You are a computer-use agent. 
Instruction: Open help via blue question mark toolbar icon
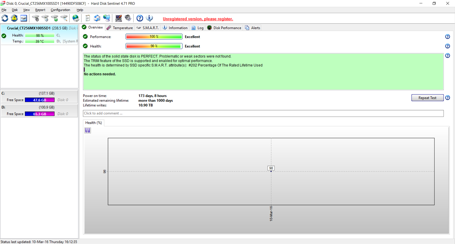(140, 18)
